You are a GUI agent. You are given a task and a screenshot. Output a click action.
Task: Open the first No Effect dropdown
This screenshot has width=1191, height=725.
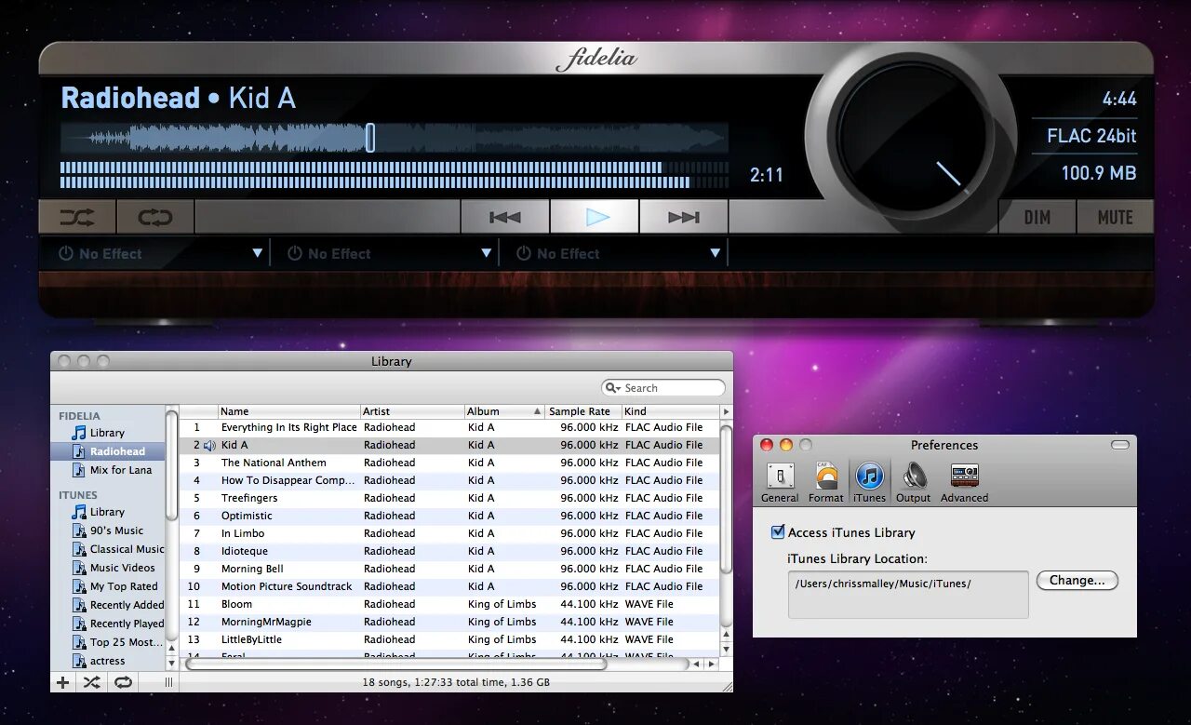click(x=258, y=253)
